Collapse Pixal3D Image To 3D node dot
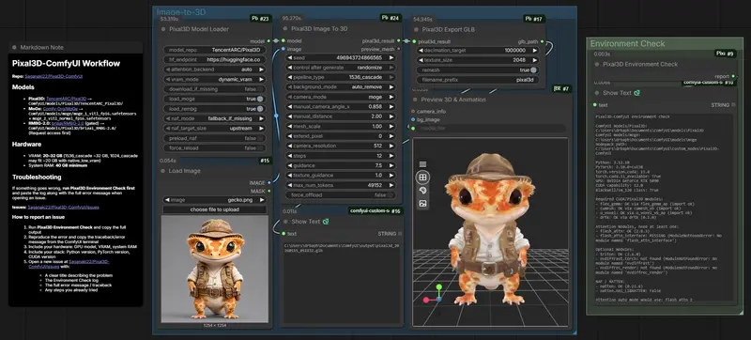The image size is (751, 340). pyautogui.click(x=285, y=29)
